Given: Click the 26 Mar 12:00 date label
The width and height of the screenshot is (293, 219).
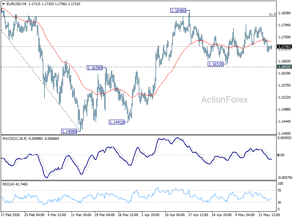Looking at the screenshot, I should 128,215.
